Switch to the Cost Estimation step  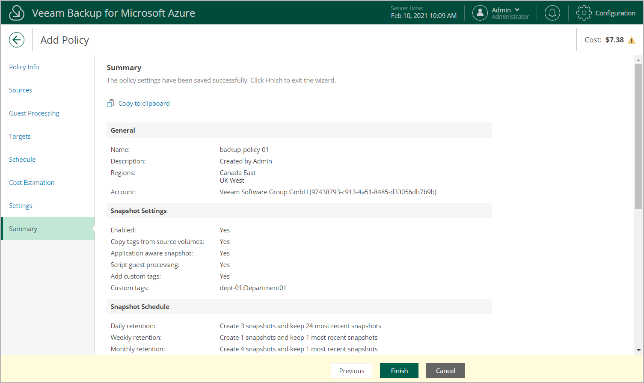32,183
